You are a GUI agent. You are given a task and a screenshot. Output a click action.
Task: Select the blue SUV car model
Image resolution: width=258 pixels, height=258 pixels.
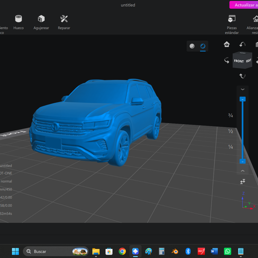tap(95, 122)
